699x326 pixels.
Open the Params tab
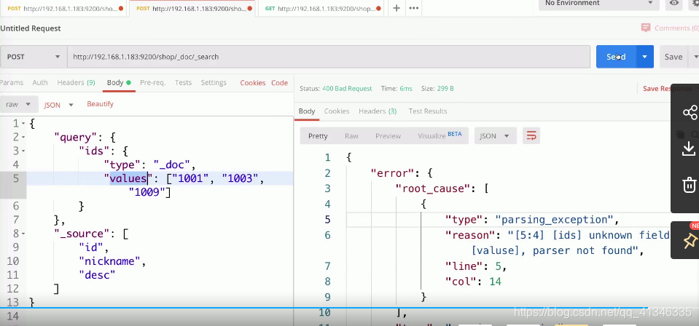point(12,82)
